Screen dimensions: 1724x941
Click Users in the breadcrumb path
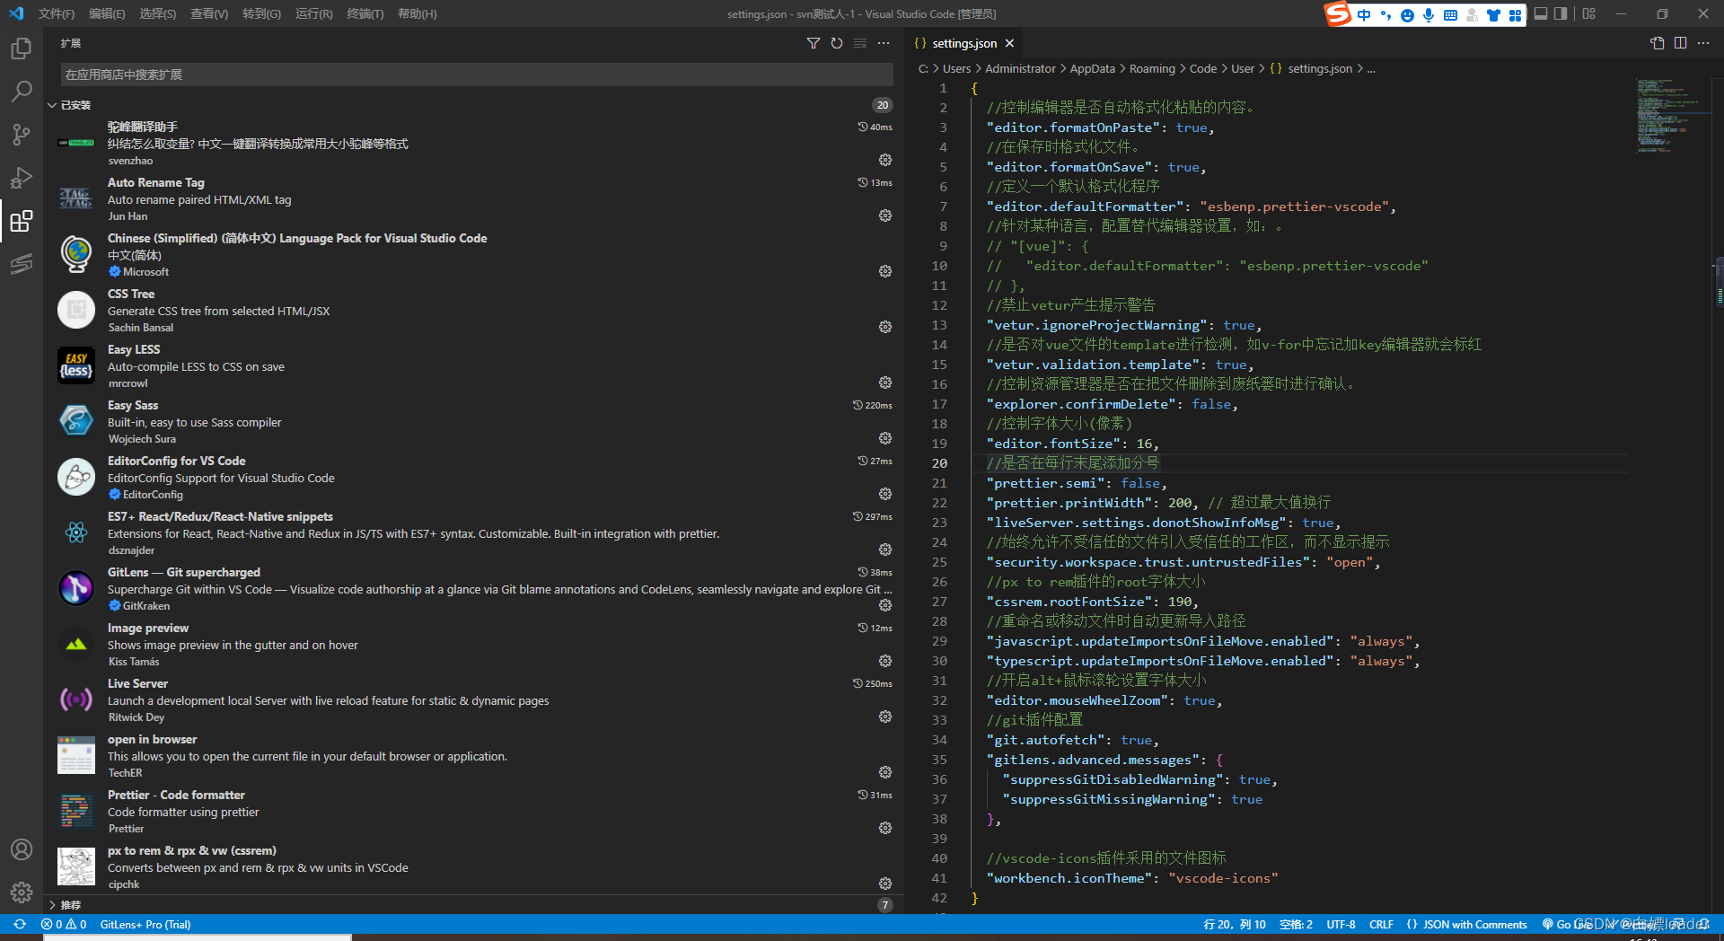tap(956, 69)
